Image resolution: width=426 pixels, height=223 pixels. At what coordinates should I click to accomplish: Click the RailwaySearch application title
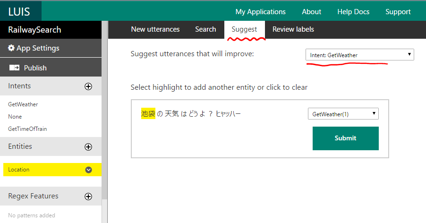click(34, 30)
